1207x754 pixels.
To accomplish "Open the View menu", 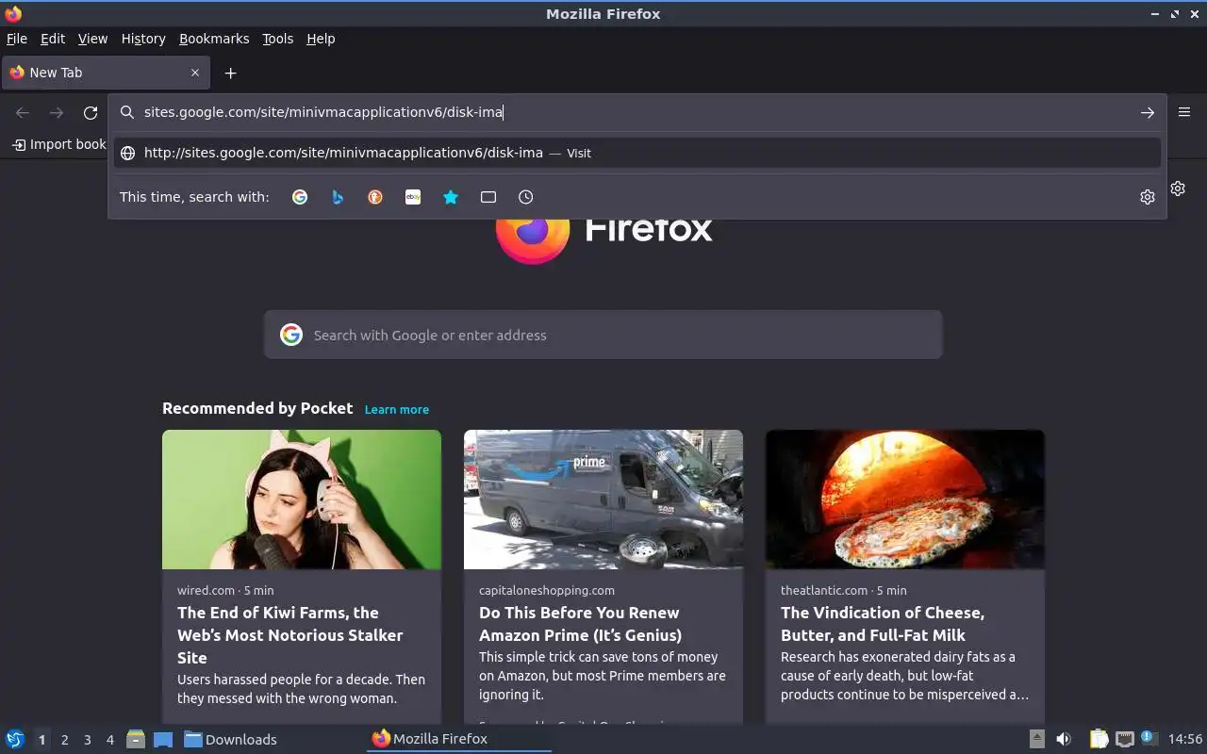I will [92, 39].
